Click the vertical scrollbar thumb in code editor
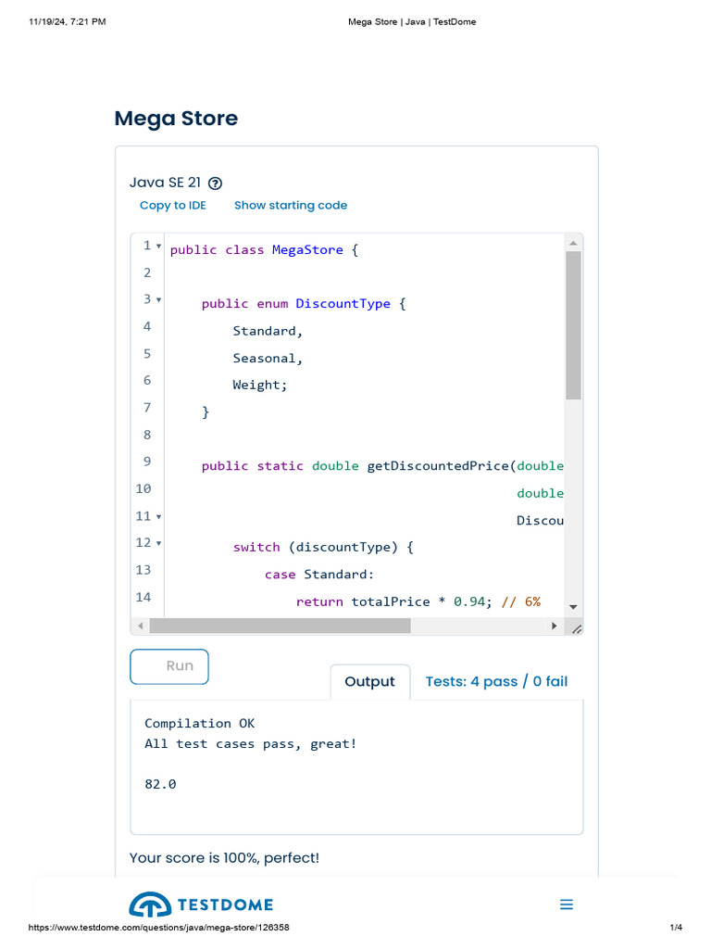711x949 pixels. 573,324
